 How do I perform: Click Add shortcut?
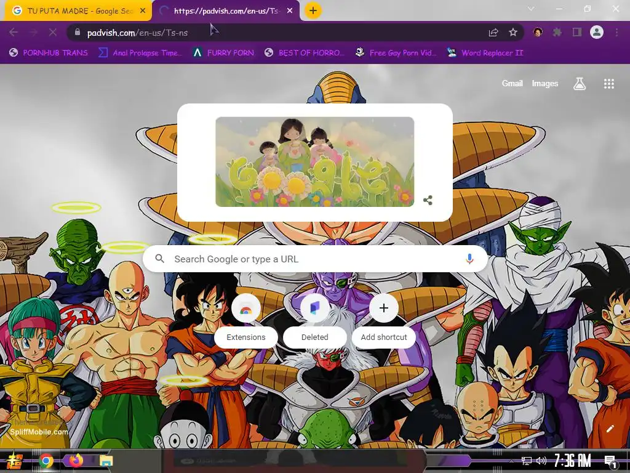tap(384, 320)
